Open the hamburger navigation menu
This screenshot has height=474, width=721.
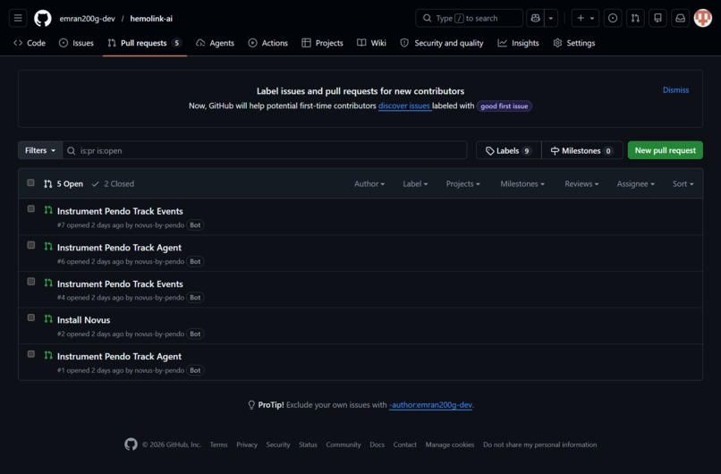coord(18,19)
